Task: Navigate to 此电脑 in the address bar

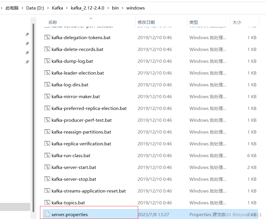Action: coord(12,8)
